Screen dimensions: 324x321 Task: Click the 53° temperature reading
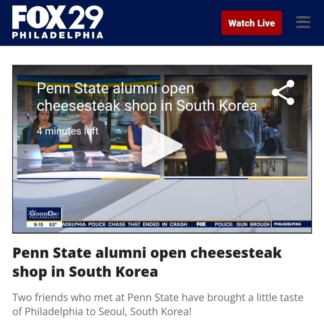[53, 224]
